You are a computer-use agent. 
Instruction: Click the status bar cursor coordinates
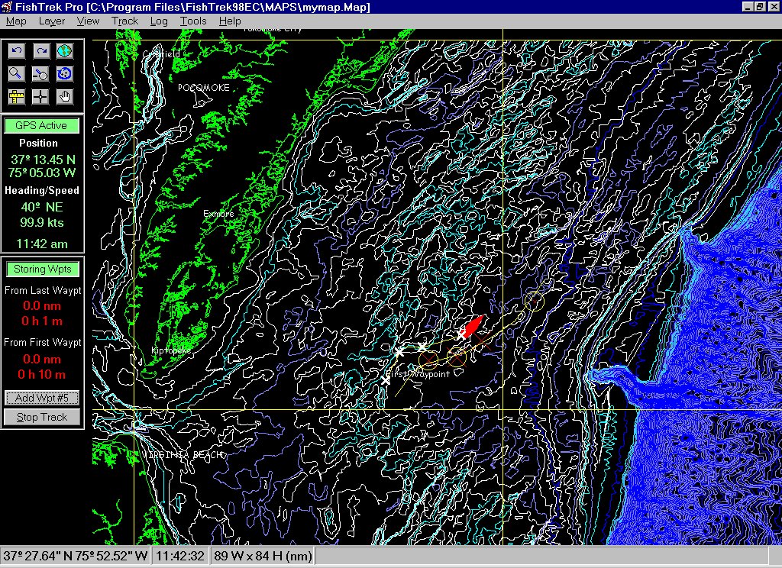[76, 556]
